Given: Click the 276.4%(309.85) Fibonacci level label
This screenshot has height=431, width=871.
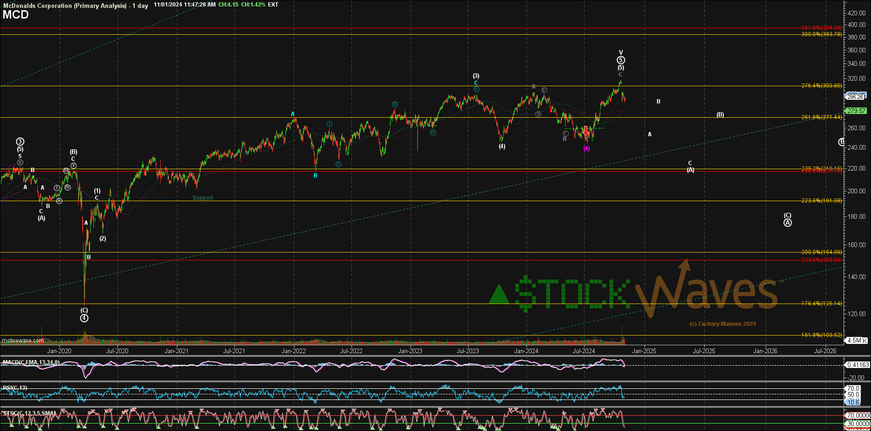Looking at the screenshot, I should pos(821,86).
